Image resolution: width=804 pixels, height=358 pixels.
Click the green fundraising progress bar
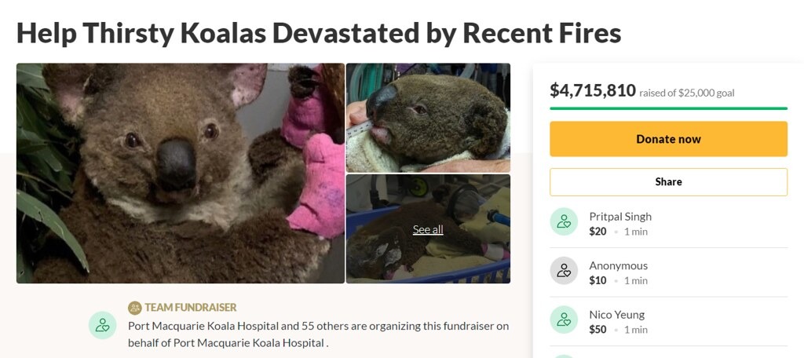pyautogui.click(x=668, y=108)
